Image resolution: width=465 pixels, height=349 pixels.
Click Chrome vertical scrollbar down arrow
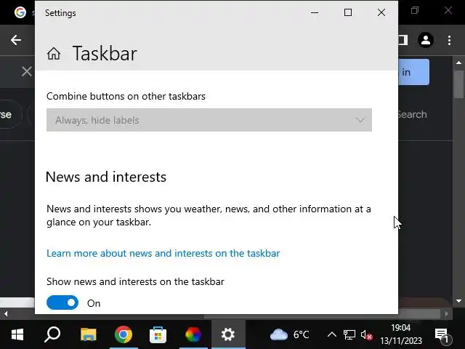pyautogui.click(x=458, y=301)
